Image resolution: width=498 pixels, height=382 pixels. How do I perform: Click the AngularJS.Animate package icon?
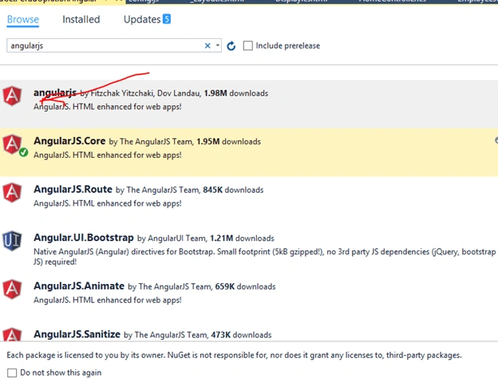click(x=12, y=289)
